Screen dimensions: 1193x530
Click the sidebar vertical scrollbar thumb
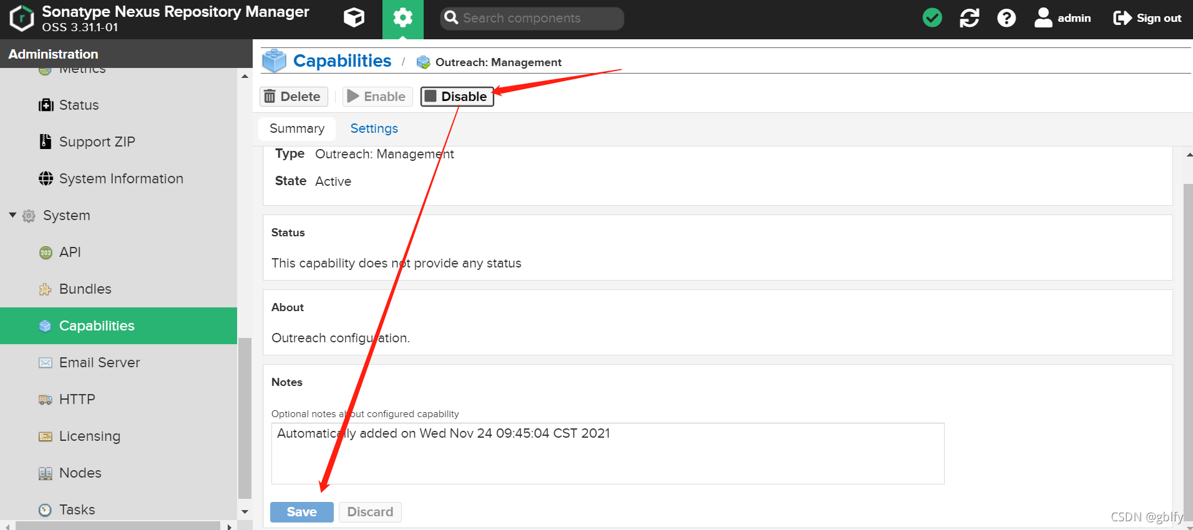(x=245, y=418)
